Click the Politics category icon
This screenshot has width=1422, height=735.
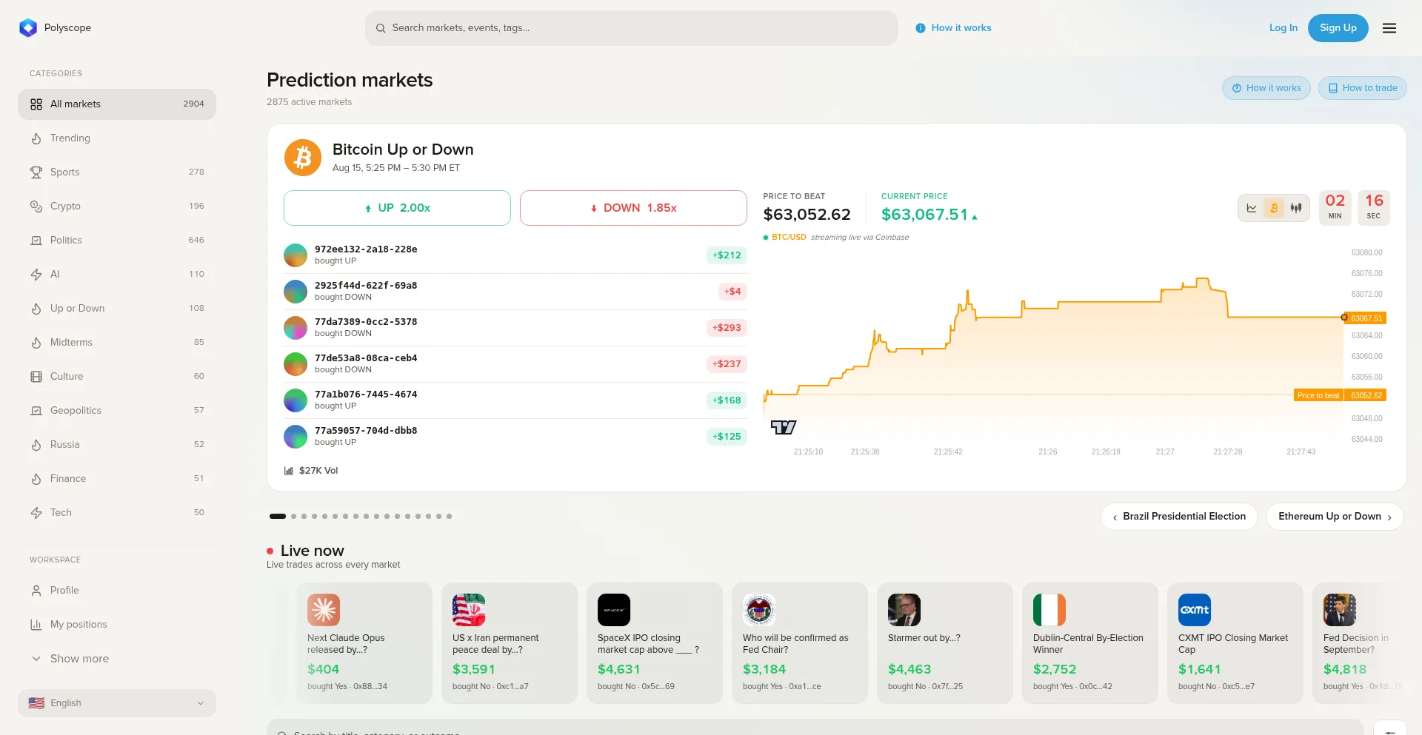pyautogui.click(x=36, y=241)
